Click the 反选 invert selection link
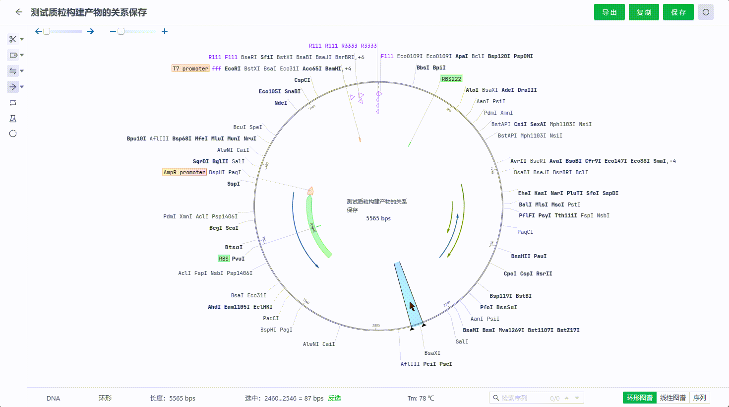Image resolution: width=729 pixels, height=407 pixels. point(334,398)
